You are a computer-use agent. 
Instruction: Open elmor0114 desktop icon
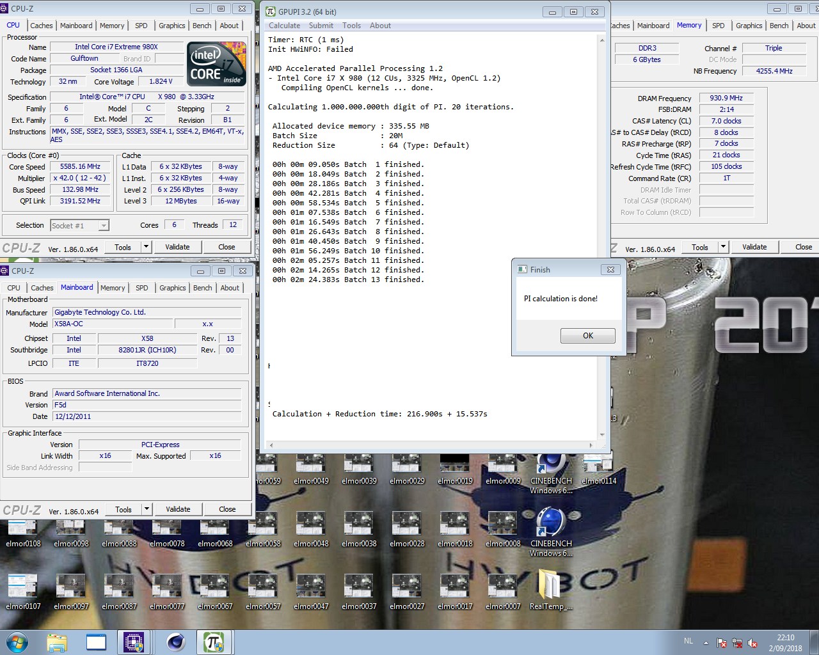[x=599, y=471]
